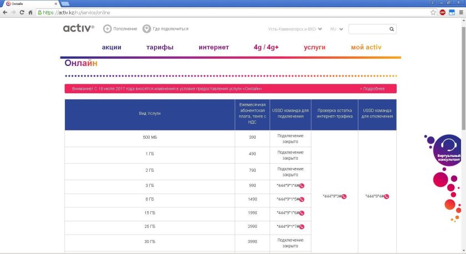Click the phone icon next to *444*9*1*4#
Image resolution: width=466 pixels, height=254 pixels.
pyautogui.click(x=302, y=185)
